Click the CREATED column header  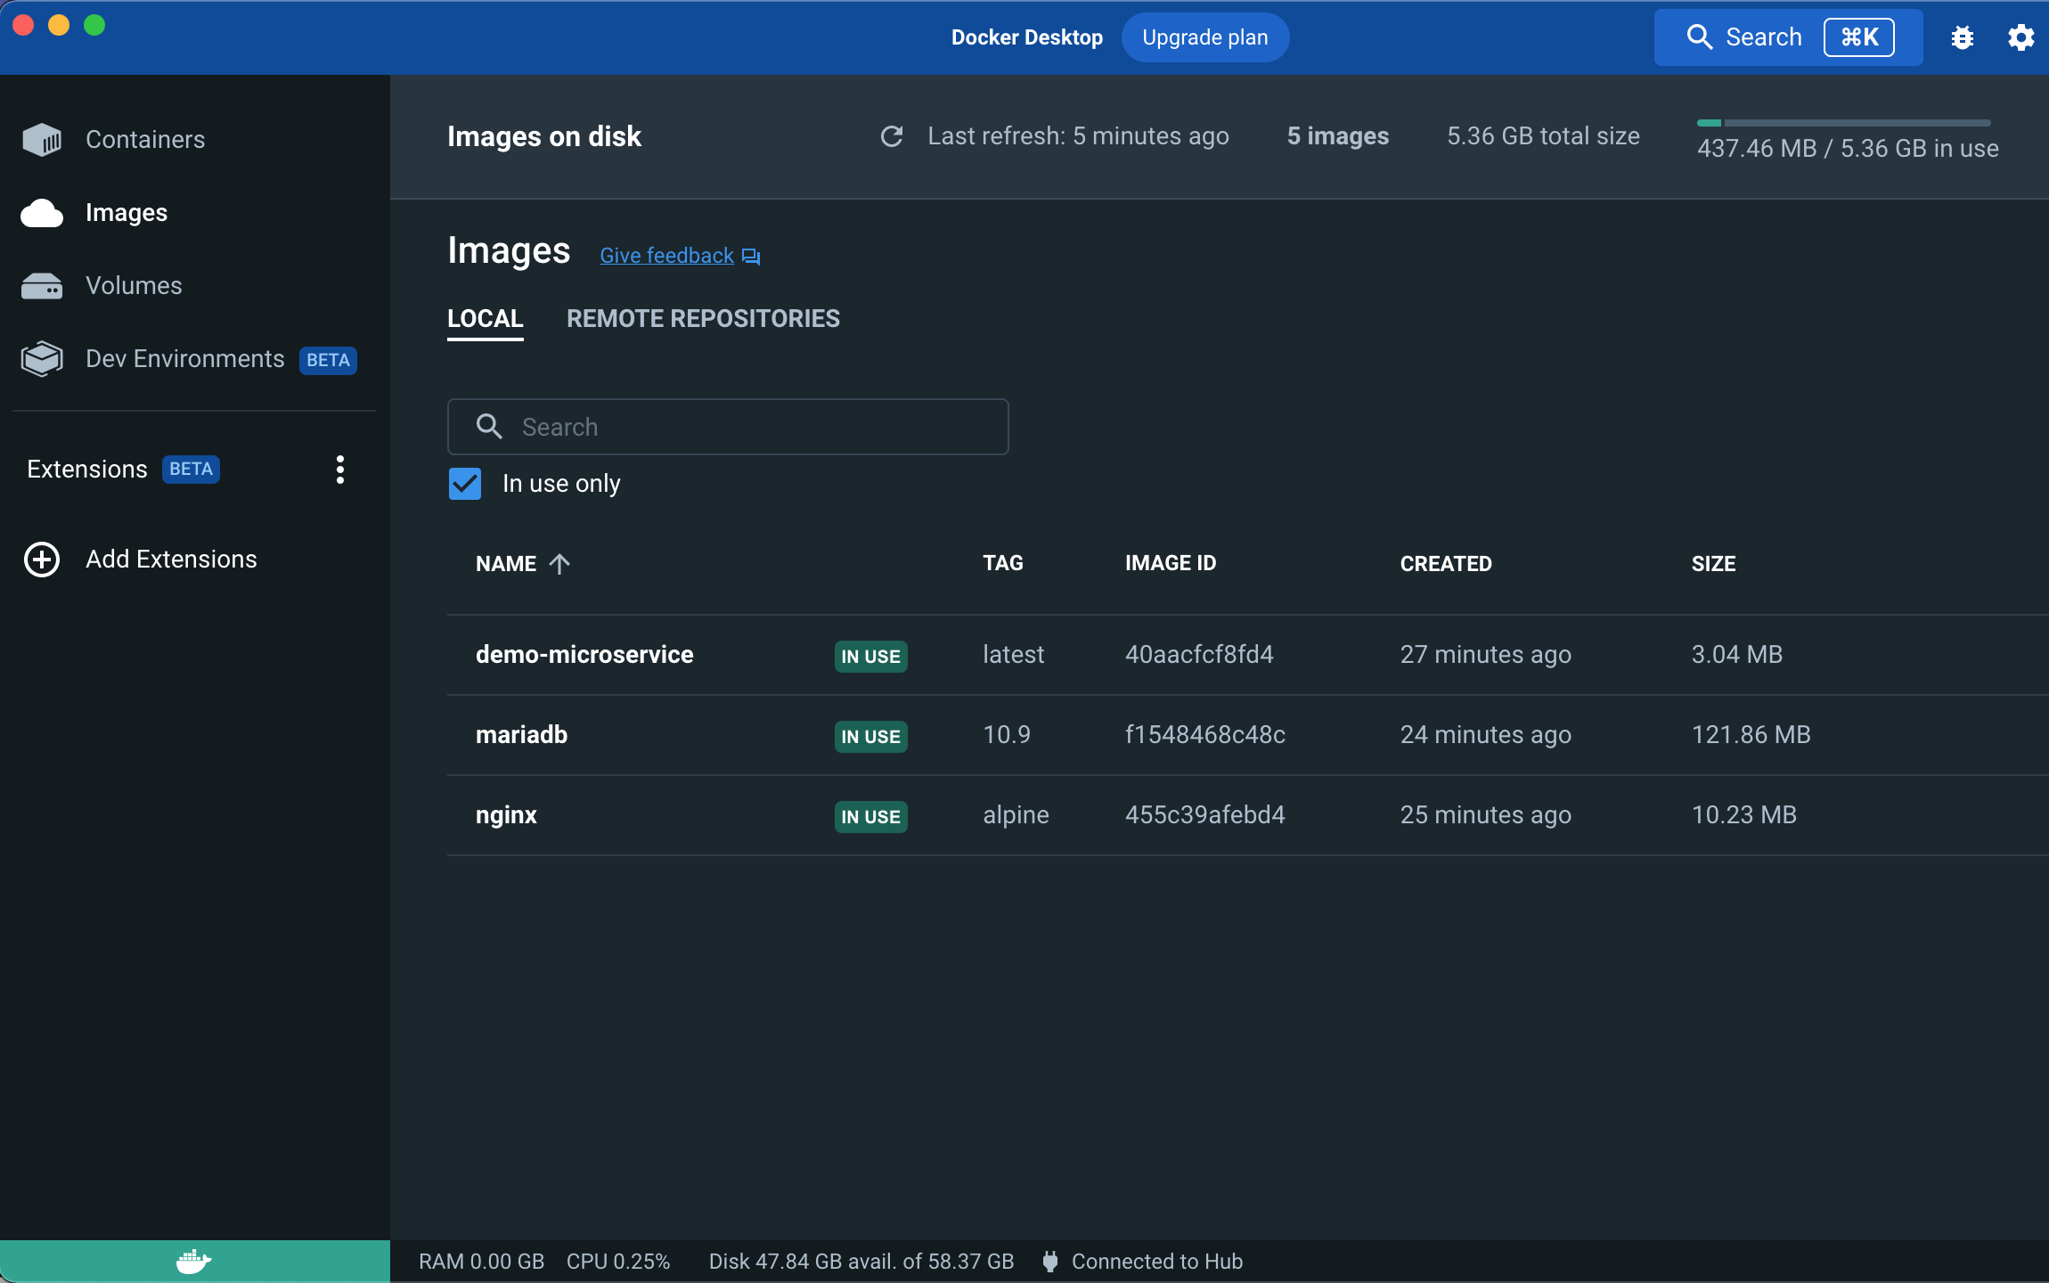[x=1446, y=564]
